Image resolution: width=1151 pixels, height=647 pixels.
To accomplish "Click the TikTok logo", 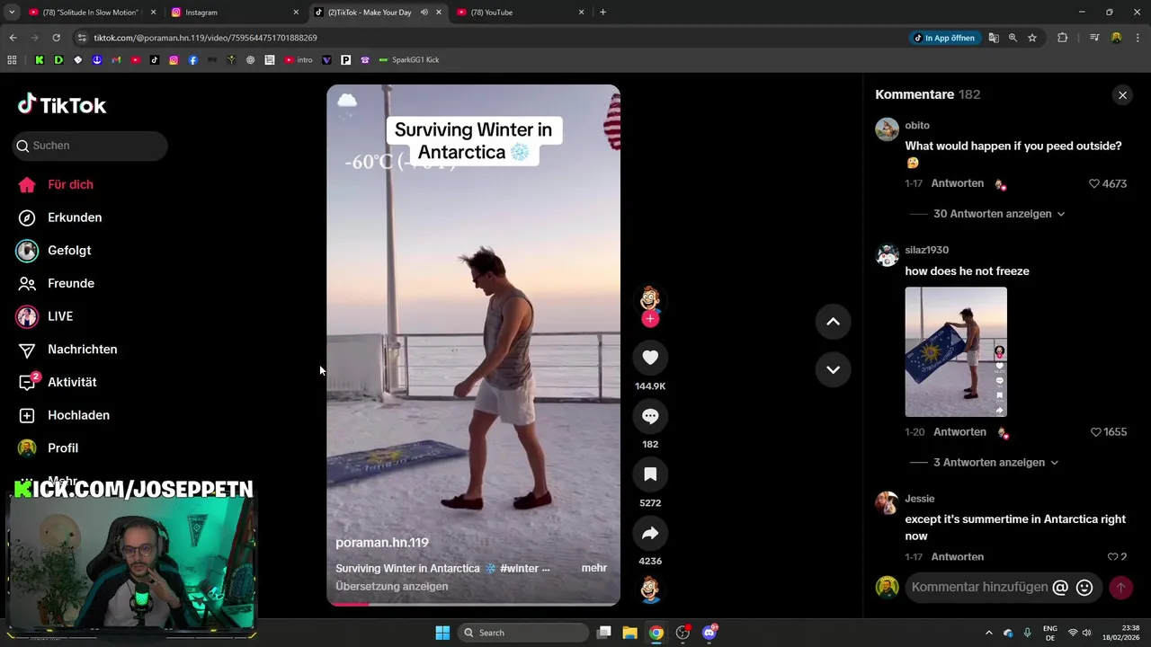I will click(x=62, y=105).
